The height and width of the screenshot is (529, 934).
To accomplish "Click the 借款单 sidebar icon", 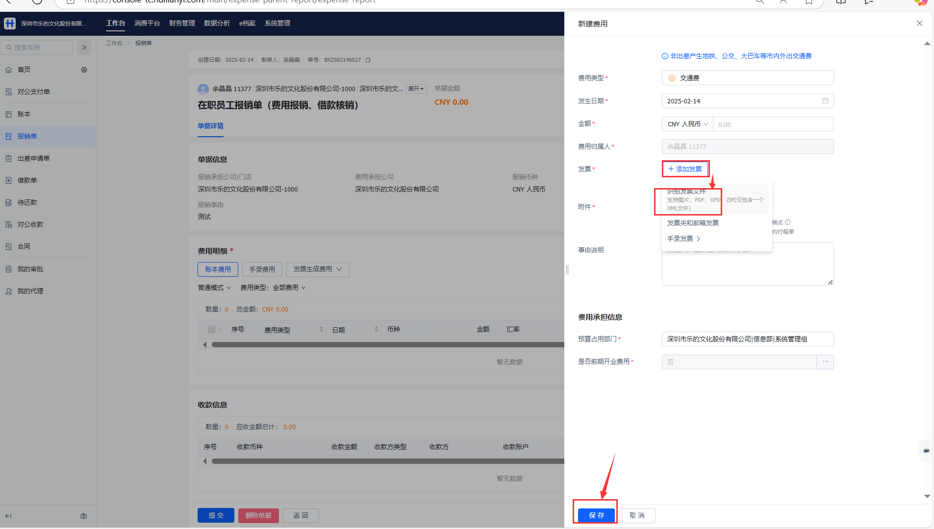I will click(x=9, y=180).
